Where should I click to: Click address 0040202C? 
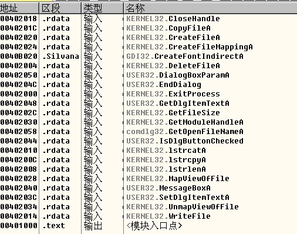[x=19, y=113]
